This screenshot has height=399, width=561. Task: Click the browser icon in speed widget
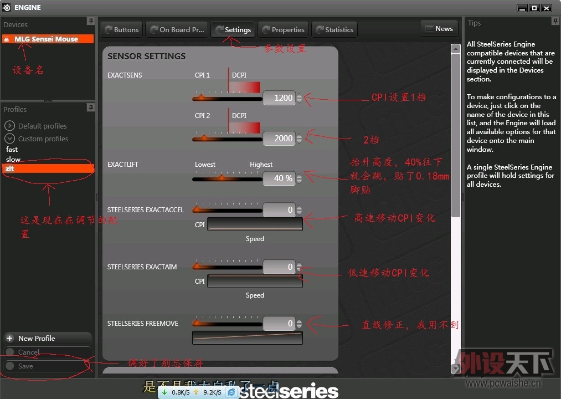pos(231,392)
